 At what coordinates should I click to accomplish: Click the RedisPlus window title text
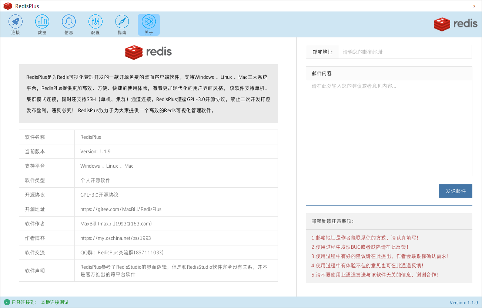tap(27, 6)
